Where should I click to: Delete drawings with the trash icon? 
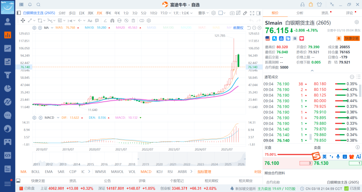133,20
